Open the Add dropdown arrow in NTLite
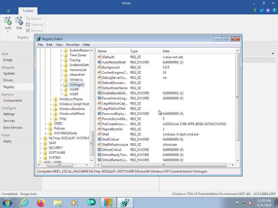This screenshot has width=278, height=208. [8, 32]
